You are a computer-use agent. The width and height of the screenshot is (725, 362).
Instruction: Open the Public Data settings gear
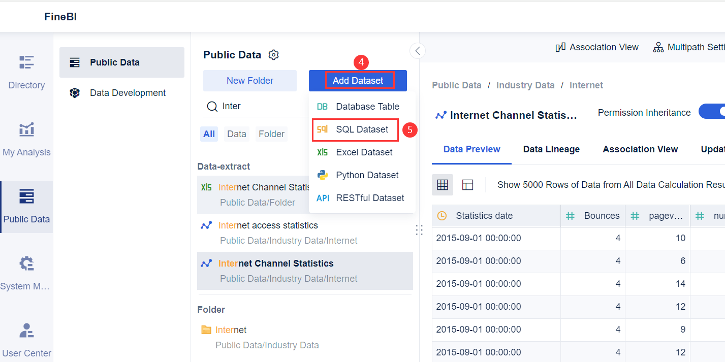(273, 55)
